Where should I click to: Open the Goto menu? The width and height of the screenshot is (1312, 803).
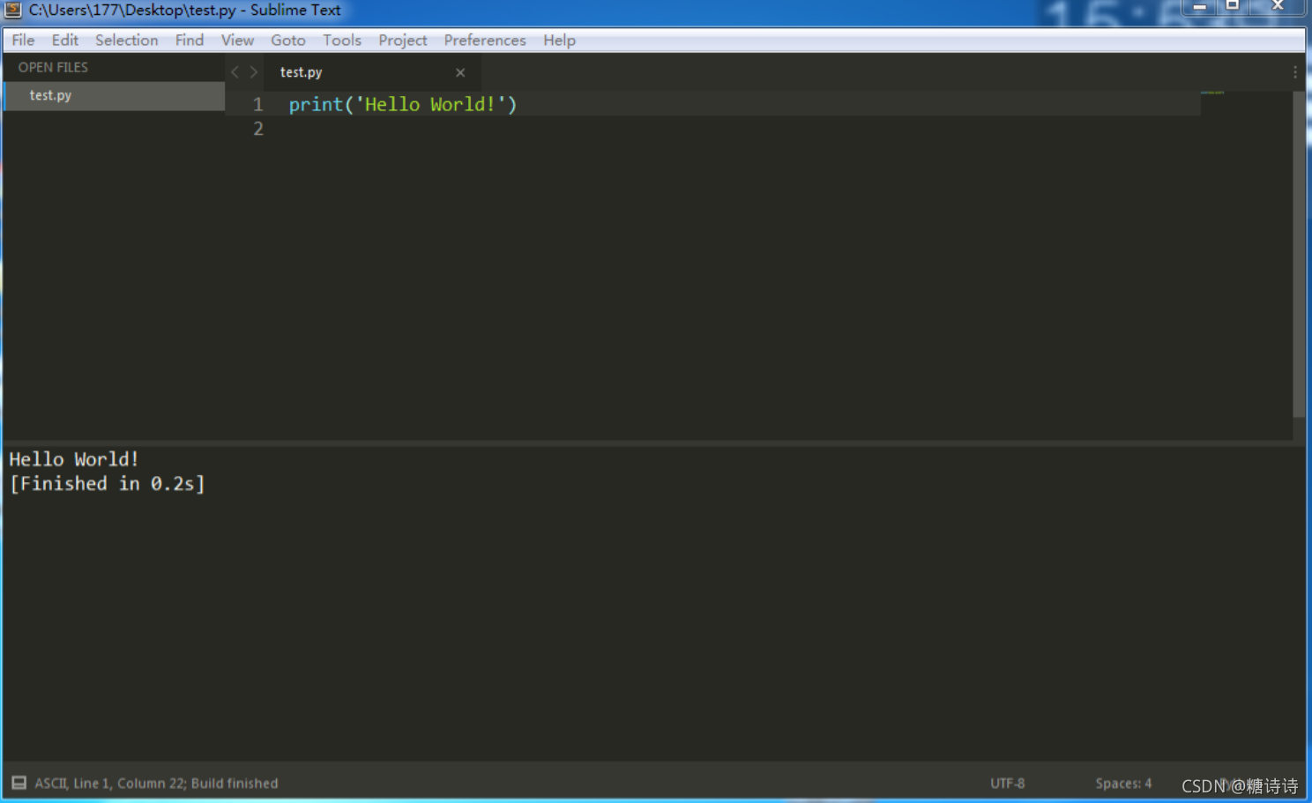tap(287, 40)
